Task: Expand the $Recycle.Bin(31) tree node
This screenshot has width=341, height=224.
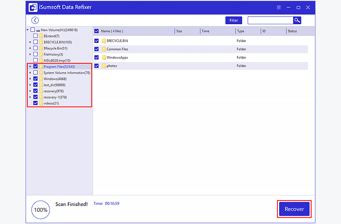Action: (x=30, y=48)
